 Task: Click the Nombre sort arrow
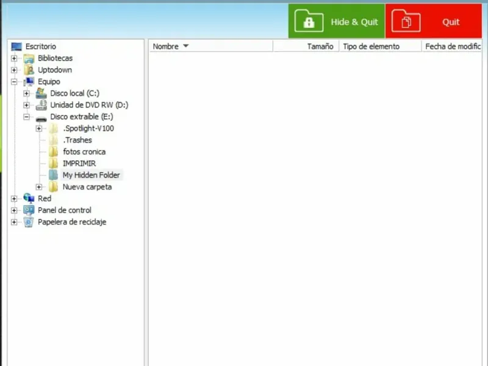186,46
